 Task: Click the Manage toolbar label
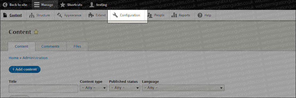point(47,5)
